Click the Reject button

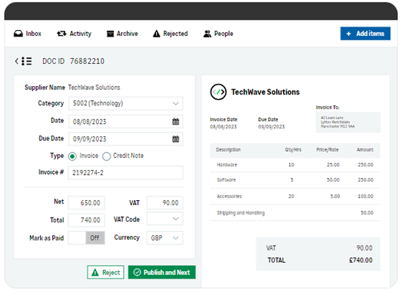coord(105,272)
